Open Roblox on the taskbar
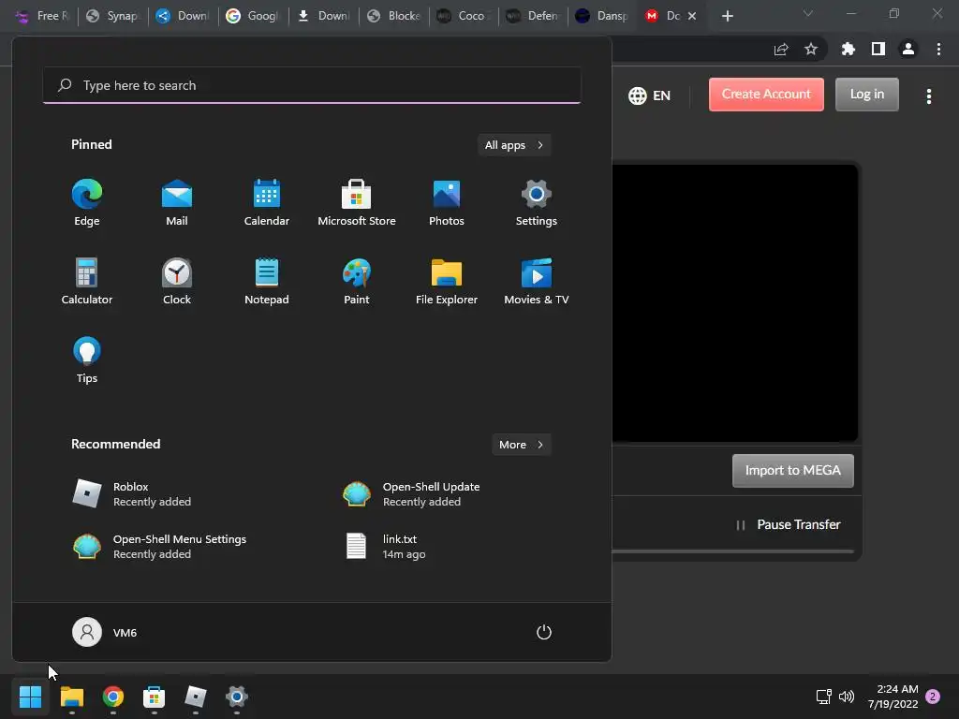 tap(196, 697)
